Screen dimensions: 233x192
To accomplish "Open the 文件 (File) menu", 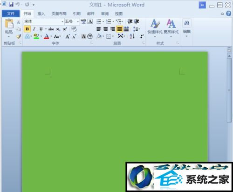I will point(11,14).
